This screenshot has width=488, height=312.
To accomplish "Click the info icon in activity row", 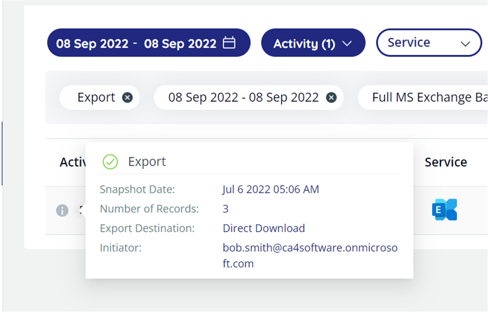I will (x=62, y=210).
